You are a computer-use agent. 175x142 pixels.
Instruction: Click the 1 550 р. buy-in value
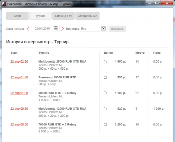120,62
